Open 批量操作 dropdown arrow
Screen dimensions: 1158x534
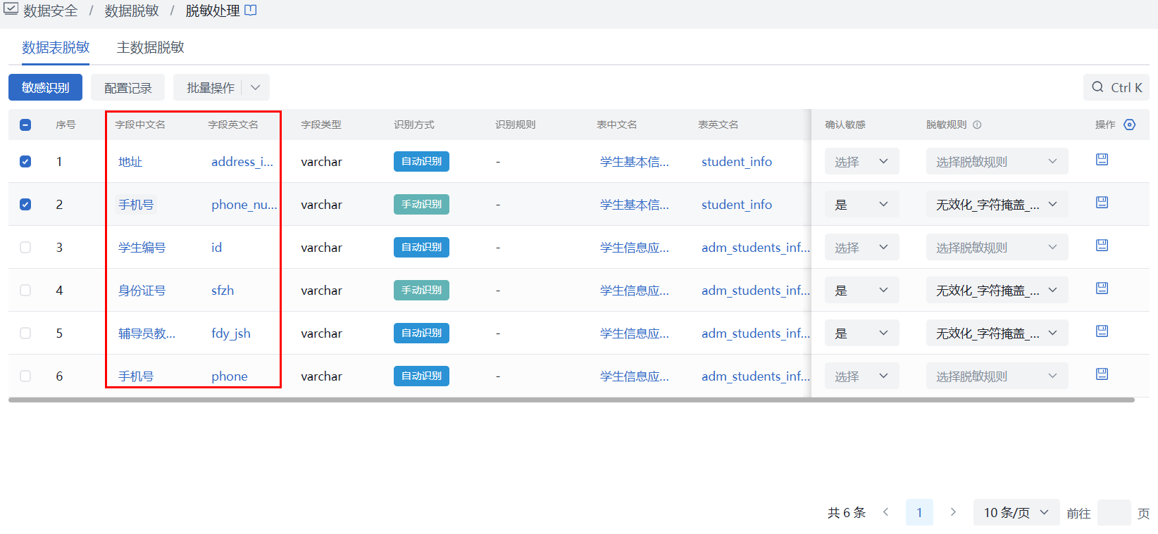click(256, 87)
